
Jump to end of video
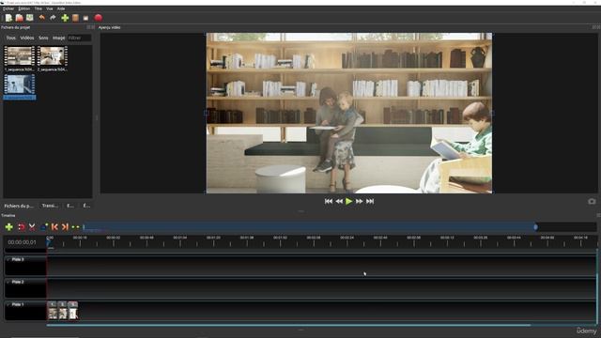370,201
